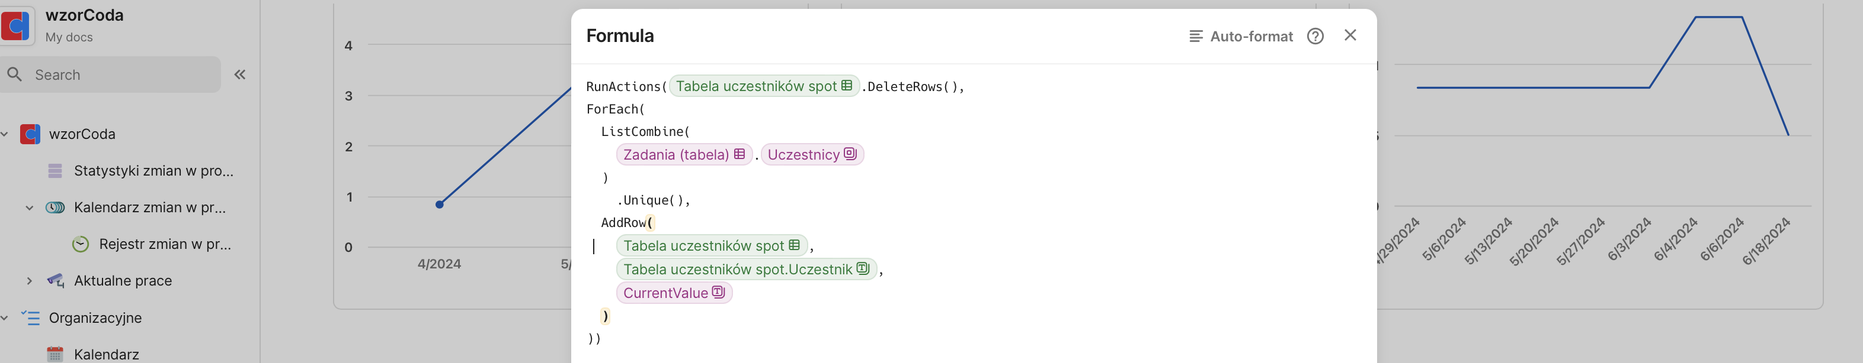Click the data point at 4/2024 on chart
Image resolution: width=1863 pixels, height=363 pixels.
pyautogui.click(x=439, y=205)
